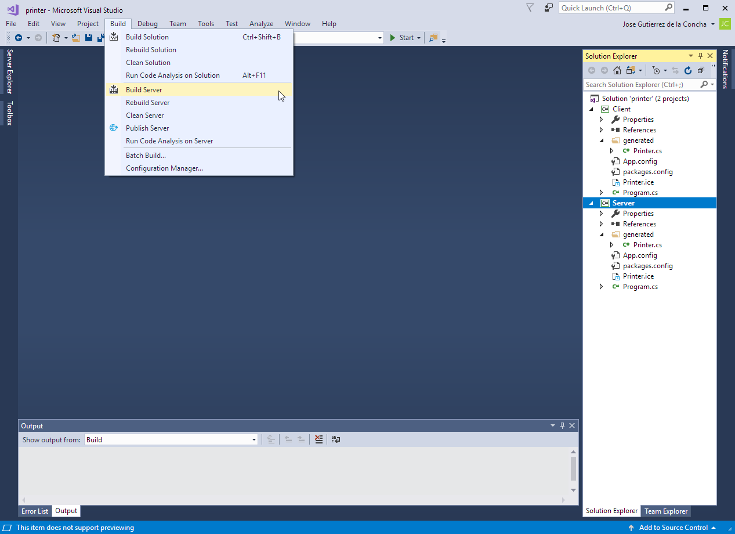Screen dimensions: 735x534
Task: Open the feedback account-switch icon in title bar
Action: click(x=548, y=8)
